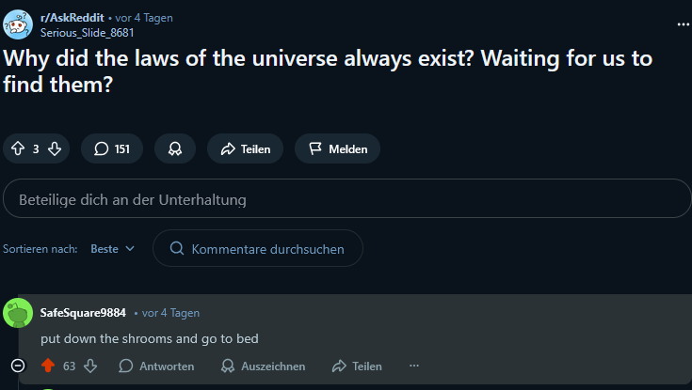Screen dimensions: 692x390
Task: Collapse SafeSquare9884's comment thread
Action: click(x=18, y=366)
